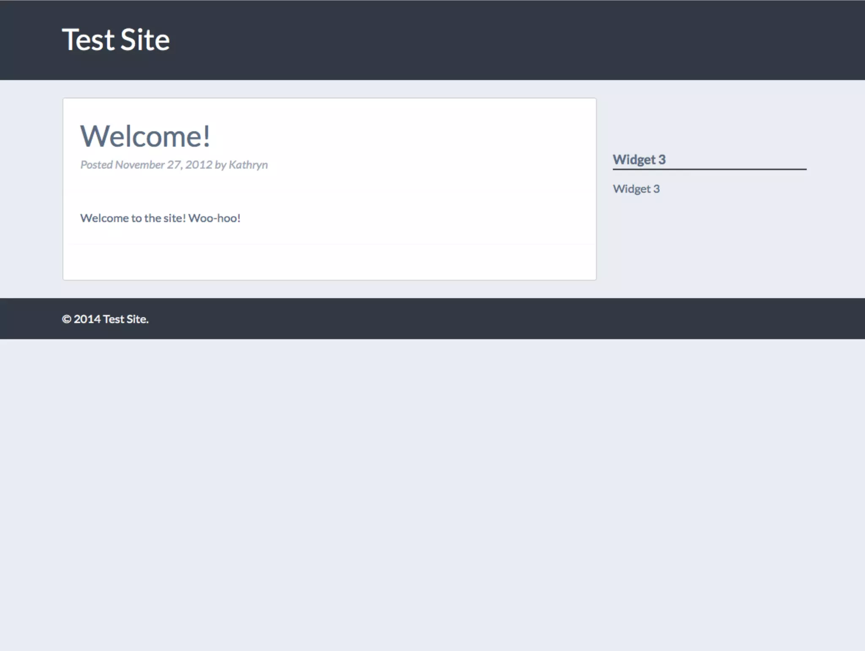Open the Welcome! post title
This screenshot has width=865, height=651.
pos(145,136)
